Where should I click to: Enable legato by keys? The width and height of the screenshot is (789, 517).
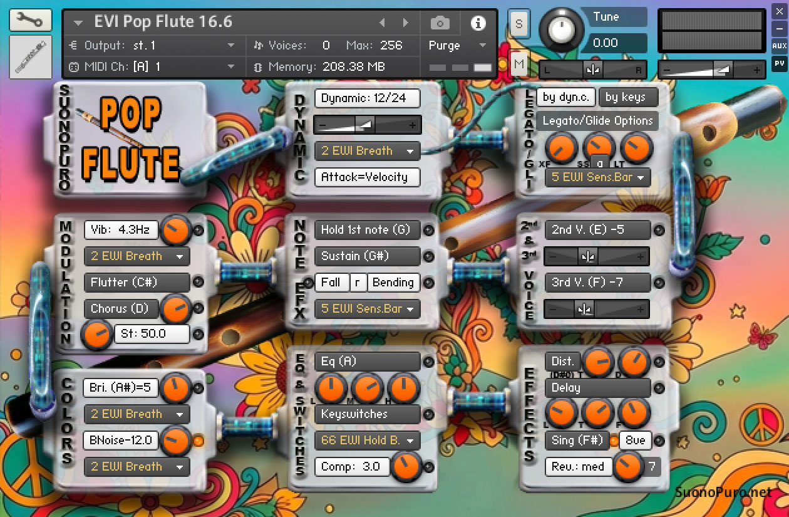click(x=628, y=97)
